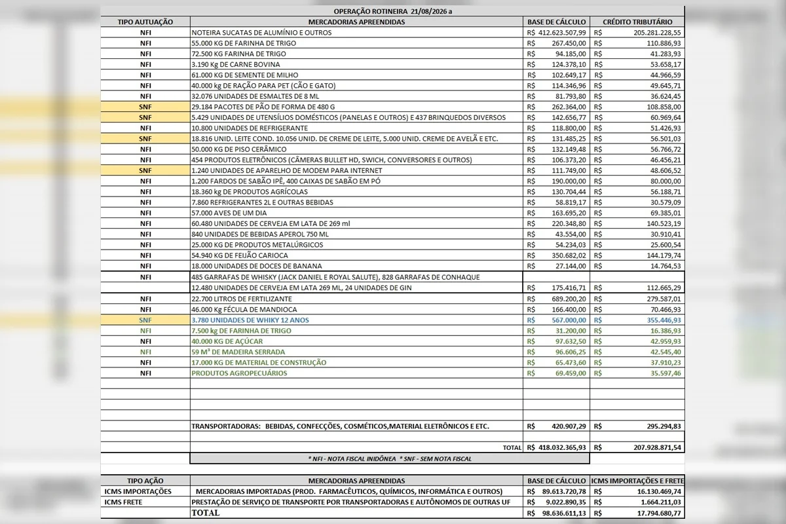Click green "7.500 kg DE FARINHA DE TRIGO"

pos(357,331)
